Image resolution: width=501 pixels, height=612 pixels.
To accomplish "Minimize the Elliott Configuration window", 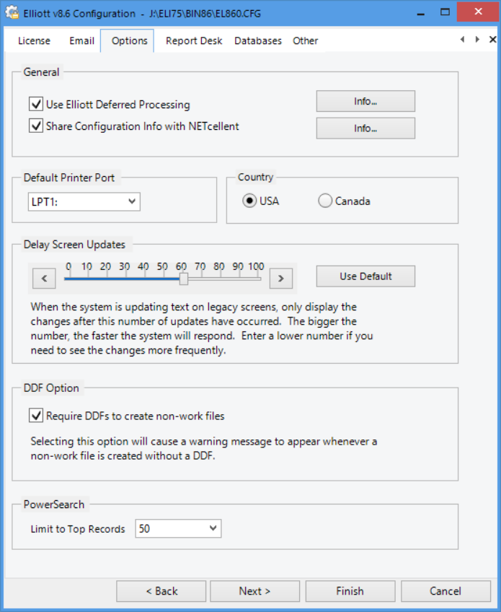I will (x=421, y=13).
